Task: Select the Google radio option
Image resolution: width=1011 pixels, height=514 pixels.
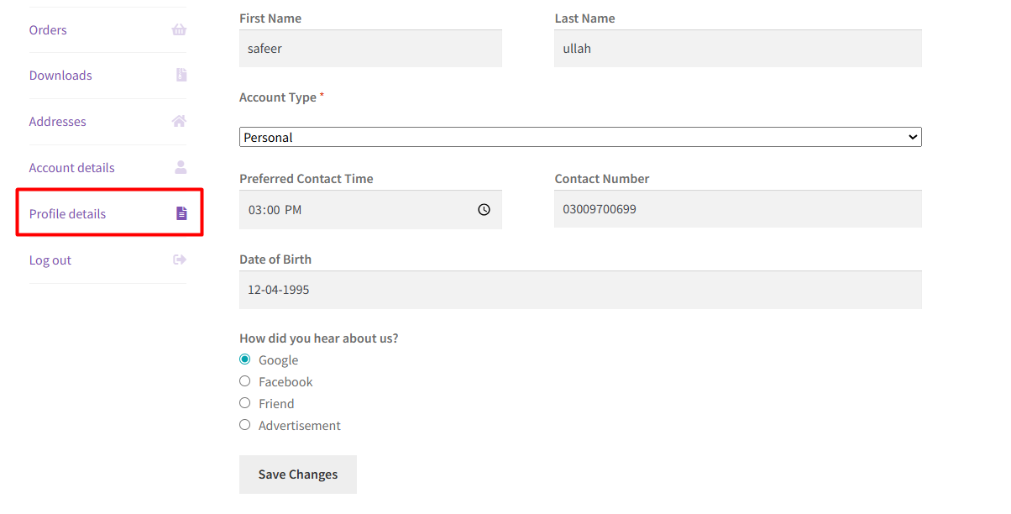Action: (x=245, y=359)
